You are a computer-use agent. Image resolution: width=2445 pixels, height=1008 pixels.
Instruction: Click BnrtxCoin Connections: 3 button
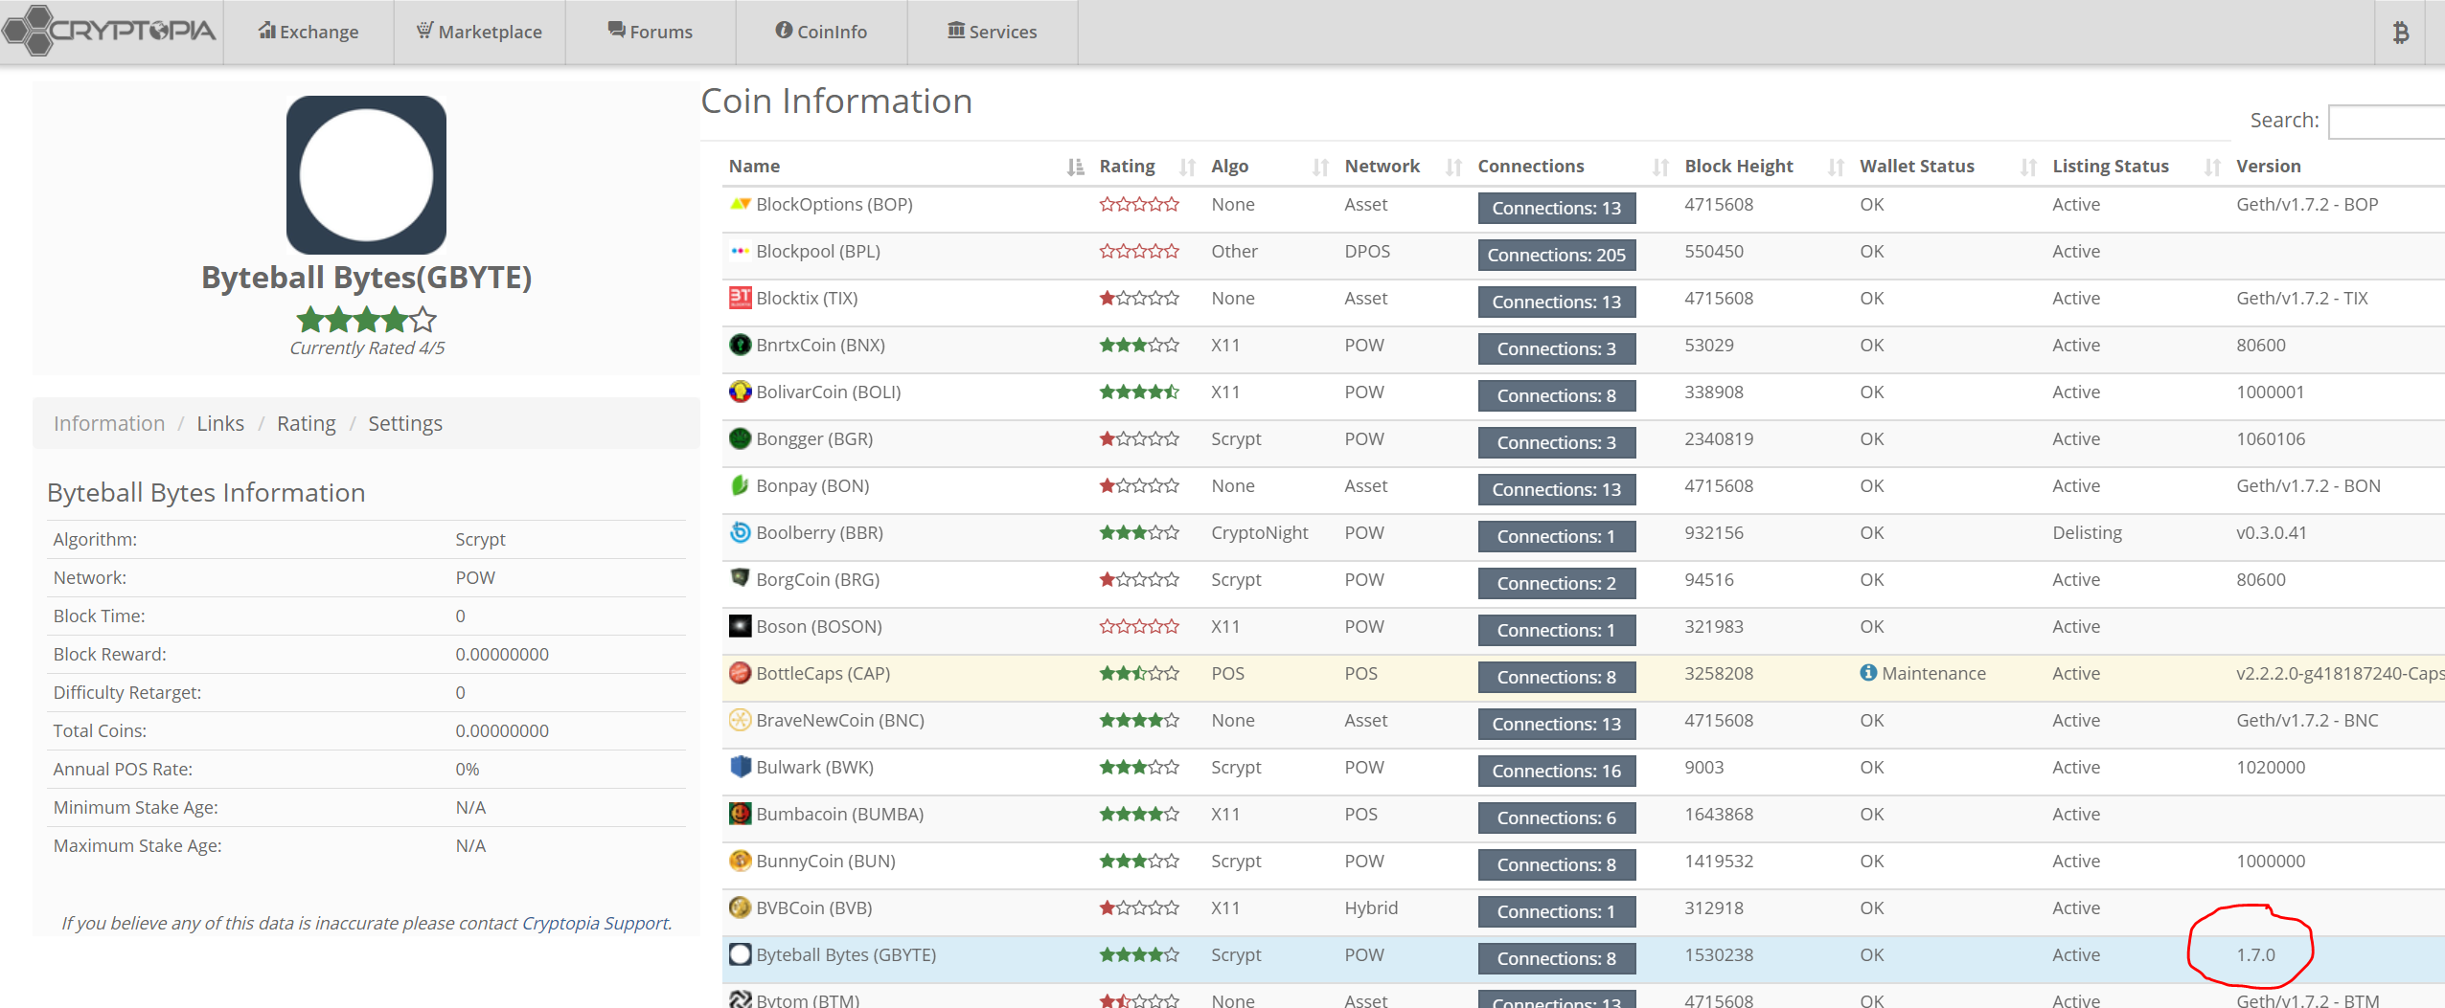(x=1556, y=348)
